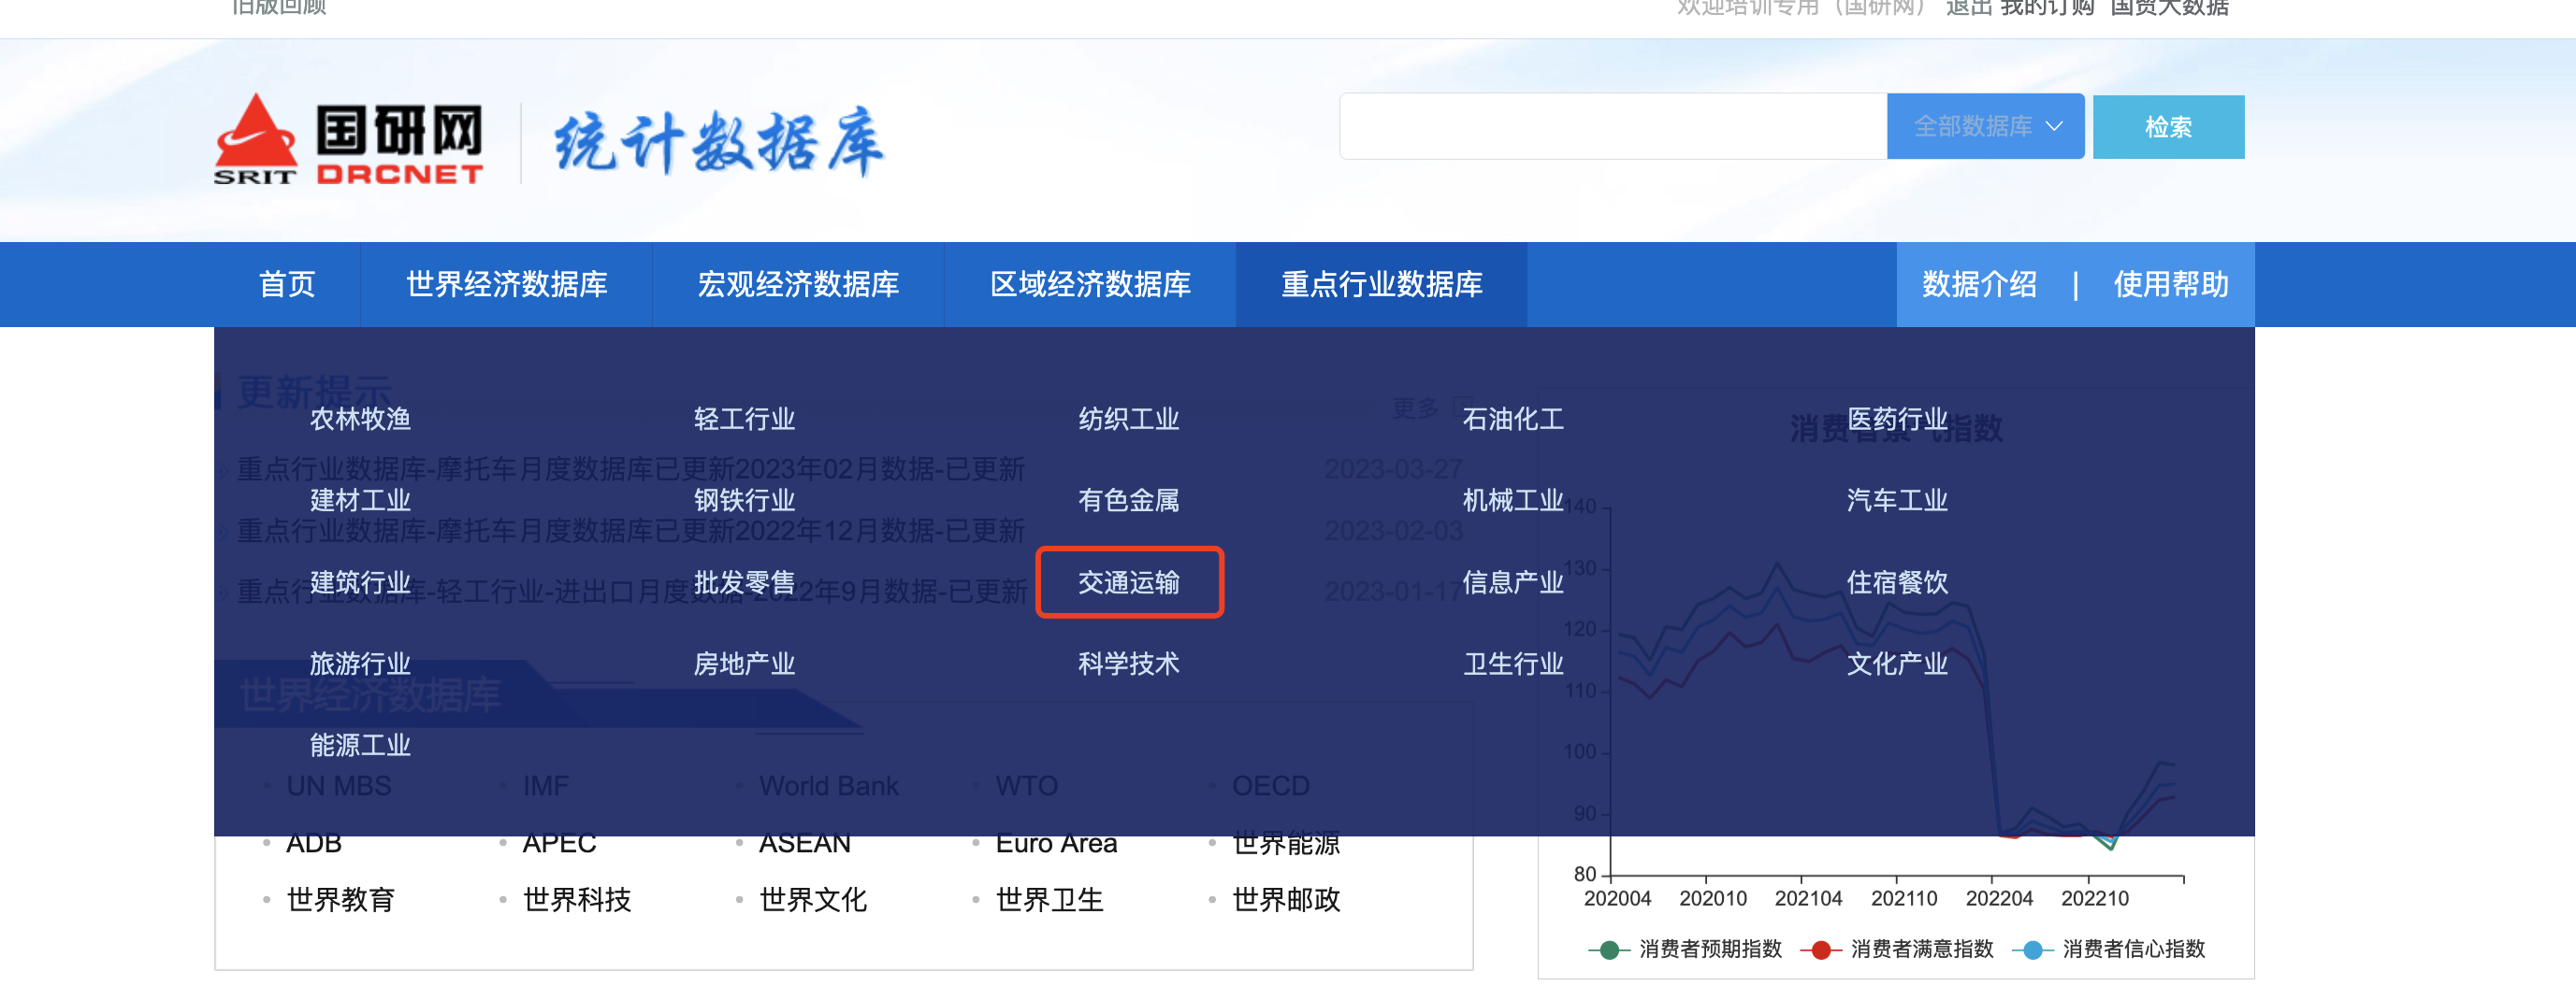The width and height of the screenshot is (2576, 1000).
Task: Open 区域经济数据库 menu
Action: [x=1090, y=285]
